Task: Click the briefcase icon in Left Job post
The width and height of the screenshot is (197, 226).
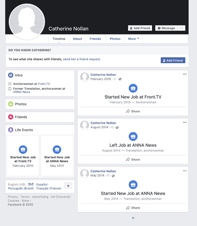Action: click(x=133, y=136)
